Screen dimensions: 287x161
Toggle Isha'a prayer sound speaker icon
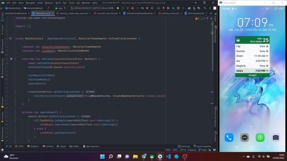[x=267, y=71]
